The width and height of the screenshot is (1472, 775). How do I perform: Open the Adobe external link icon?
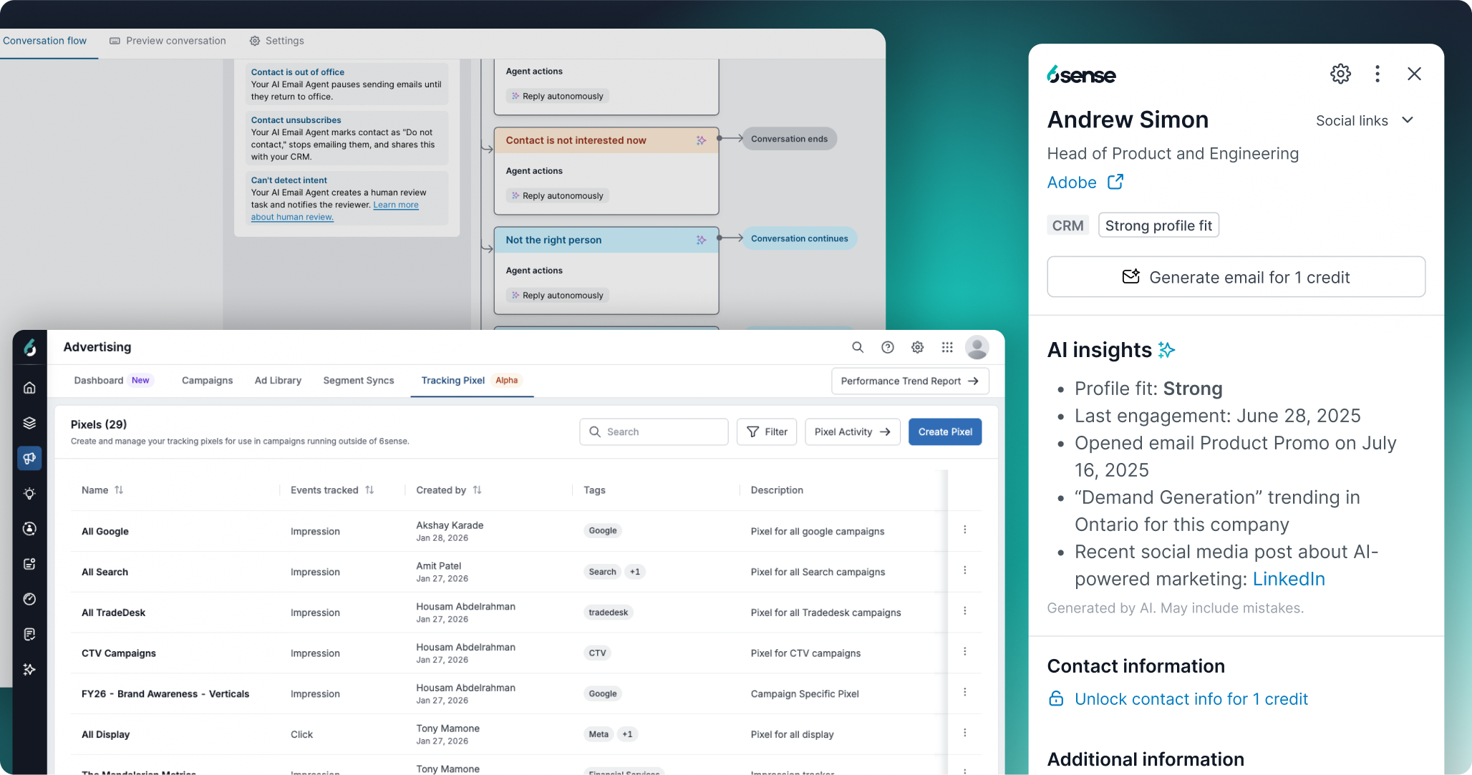tap(1115, 182)
